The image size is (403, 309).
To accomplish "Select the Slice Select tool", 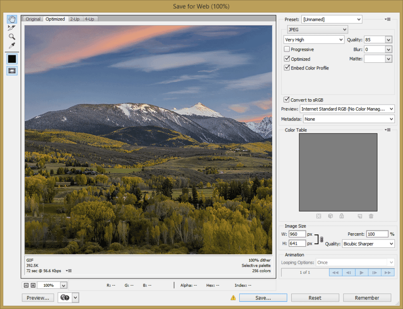I will click(x=12, y=28).
